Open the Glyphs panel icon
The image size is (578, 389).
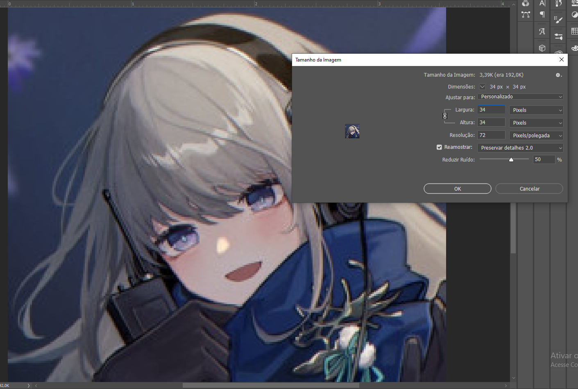click(x=542, y=32)
